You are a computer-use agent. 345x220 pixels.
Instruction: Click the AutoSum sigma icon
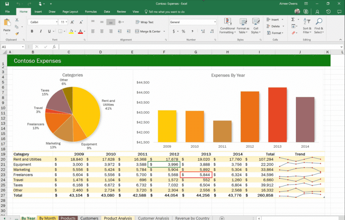pos(293,20)
